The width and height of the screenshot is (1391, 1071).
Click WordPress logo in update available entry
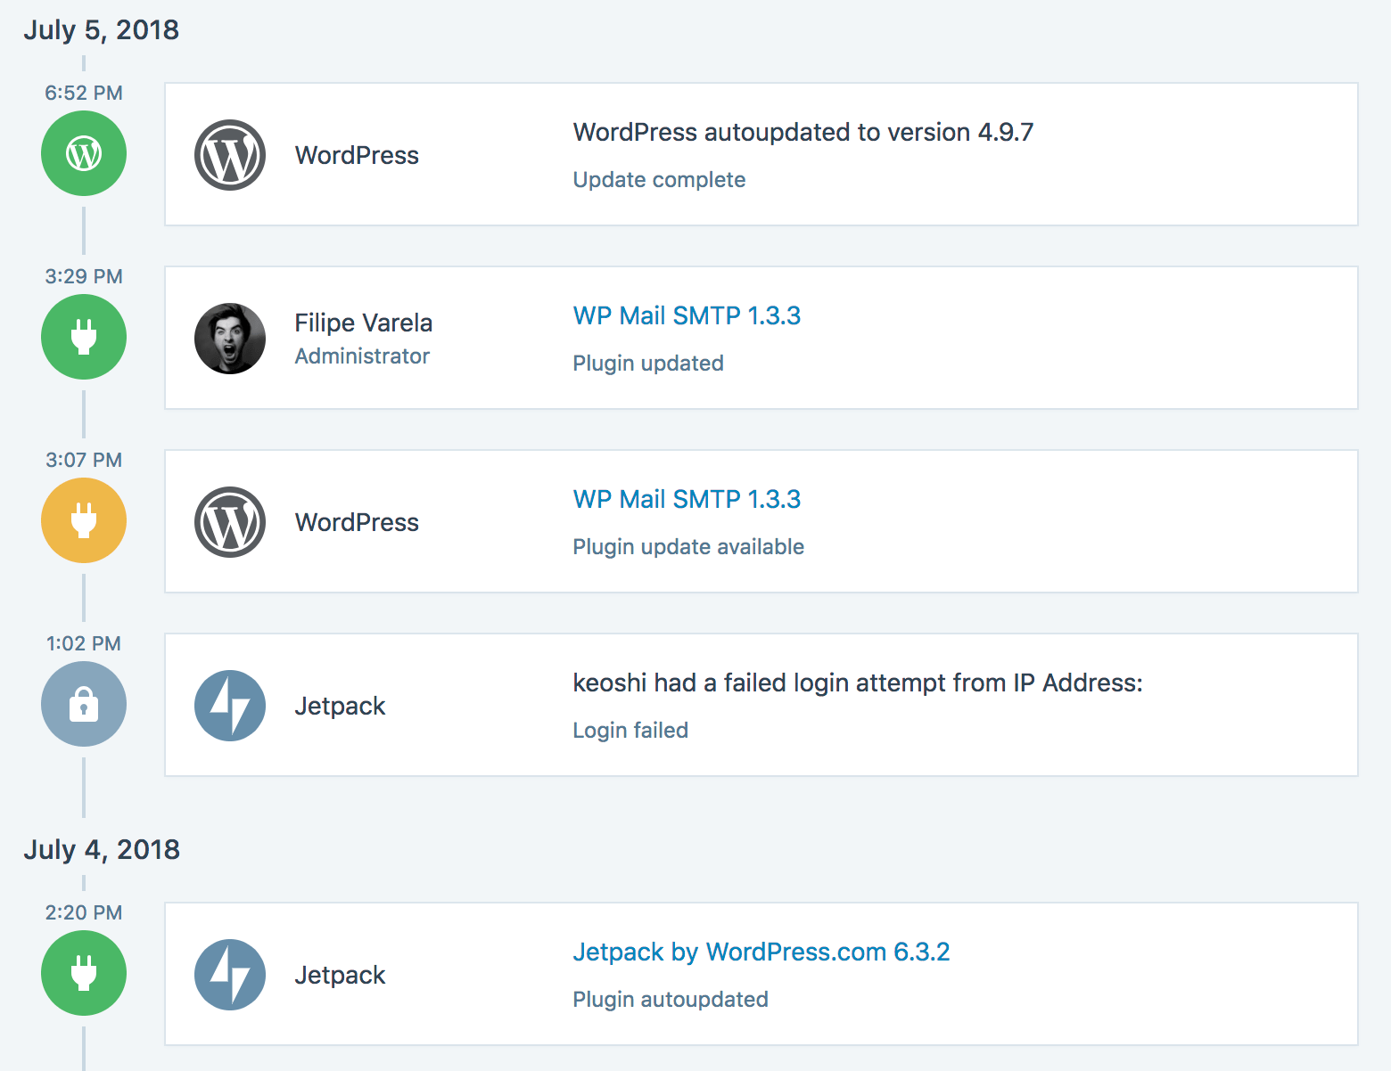[x=230, y=522]
